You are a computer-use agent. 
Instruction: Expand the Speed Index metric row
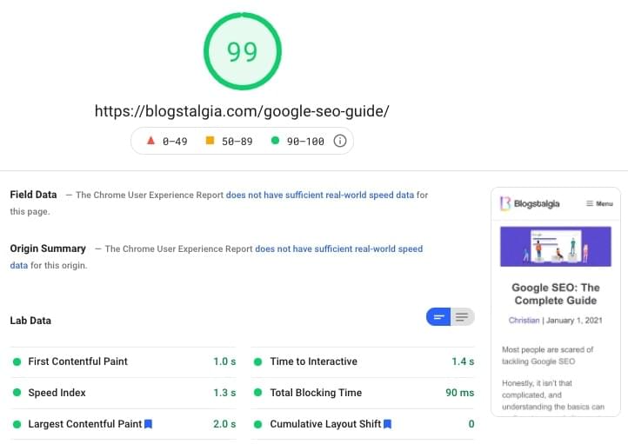click(x=57, y=393)
